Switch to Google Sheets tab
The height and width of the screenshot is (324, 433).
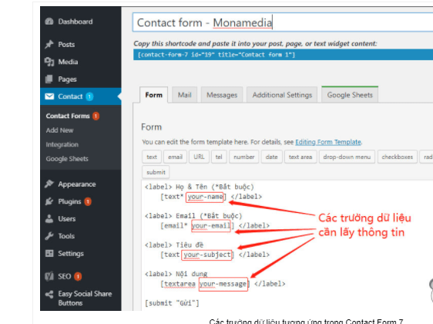point(350,95)
